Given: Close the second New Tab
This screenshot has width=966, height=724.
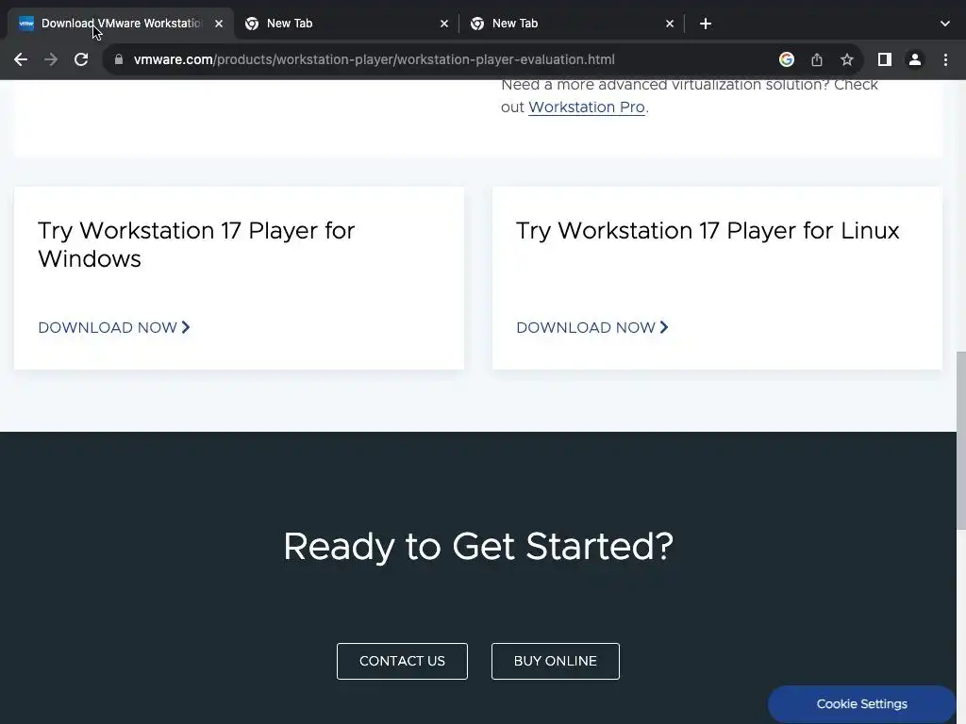Looking at the screenshot, I should pyautogui.click(x=670, y=24).
